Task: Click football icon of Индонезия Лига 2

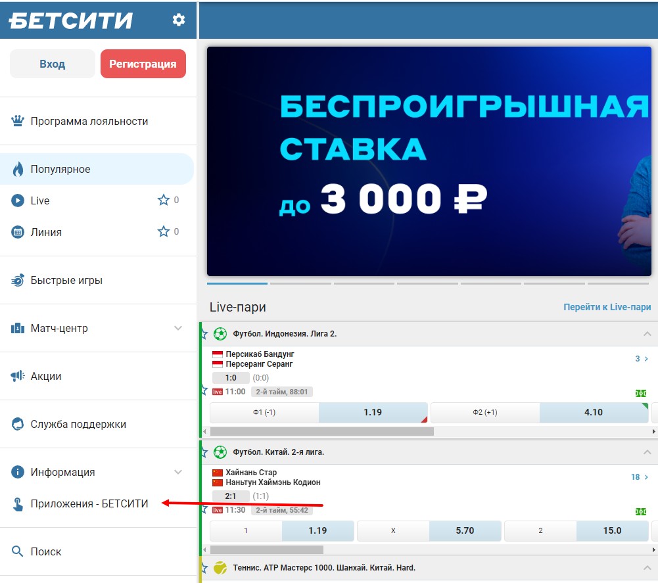Action: [220, 334]
